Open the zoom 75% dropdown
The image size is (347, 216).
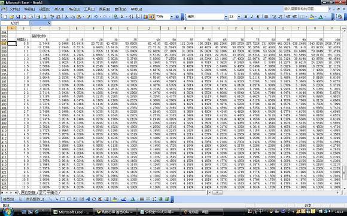pyautogui.click(x=172, y=17)
